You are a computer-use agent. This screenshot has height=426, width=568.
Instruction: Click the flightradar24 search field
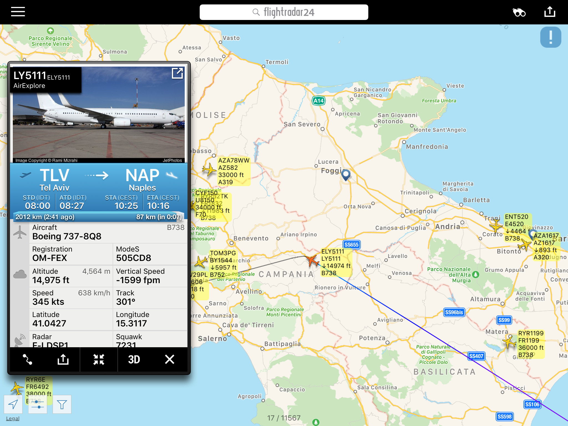click(x=284, y=12)
